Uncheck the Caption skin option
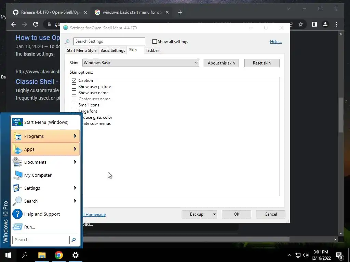This screenshot has height=262, width=350. click(x=74, y=80)
